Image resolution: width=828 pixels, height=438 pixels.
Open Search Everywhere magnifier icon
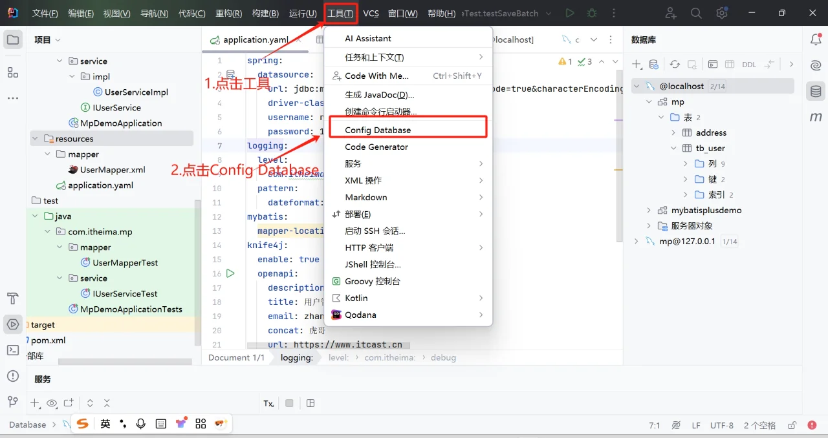point(696,13)
